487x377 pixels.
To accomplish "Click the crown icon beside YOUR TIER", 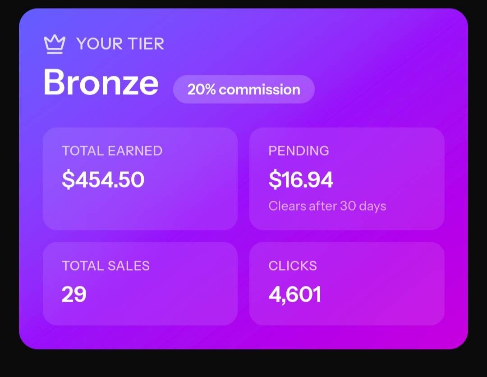I will (55, 44).
